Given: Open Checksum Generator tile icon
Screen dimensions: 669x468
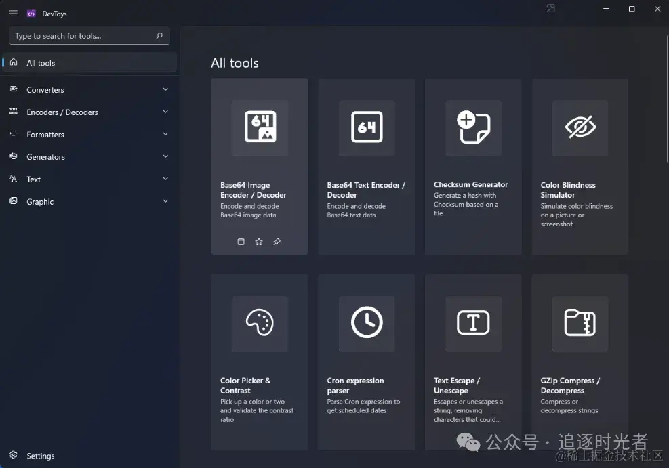Looking at the screenshot, I should (x=473, y=127).
